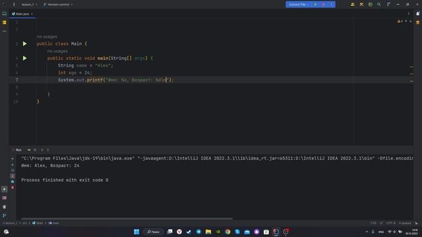
Task: Open the Problems tool window icon
Action: (5, 207)
